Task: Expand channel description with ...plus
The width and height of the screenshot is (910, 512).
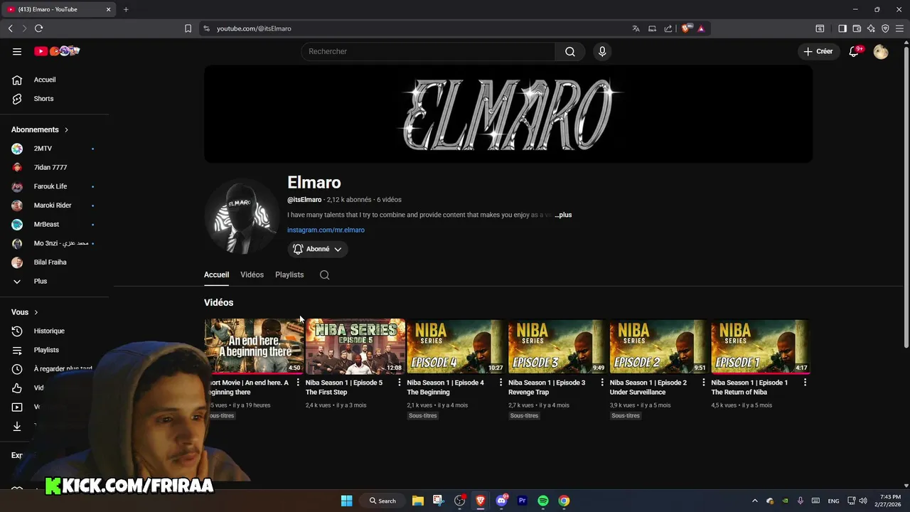Action: (x=563, y=215)
